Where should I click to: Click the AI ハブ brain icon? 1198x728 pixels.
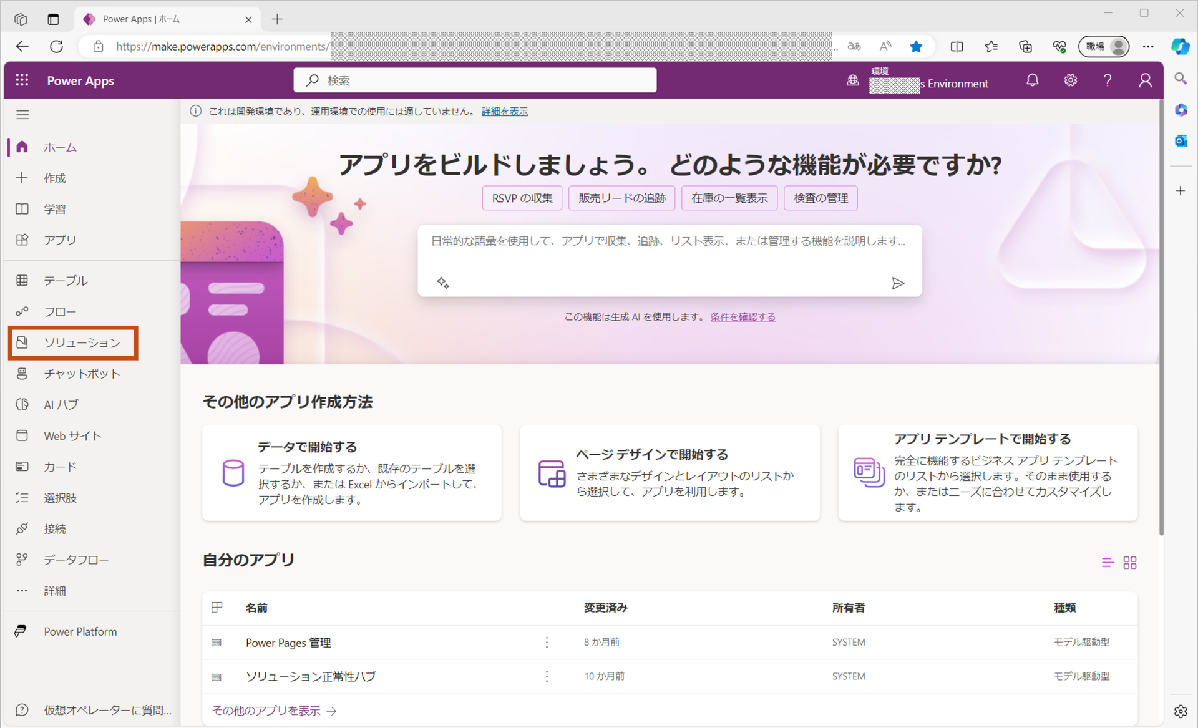[22, 405]
